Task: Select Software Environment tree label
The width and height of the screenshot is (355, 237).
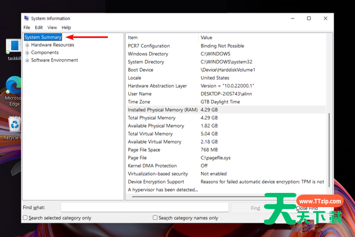Action: 54,60
